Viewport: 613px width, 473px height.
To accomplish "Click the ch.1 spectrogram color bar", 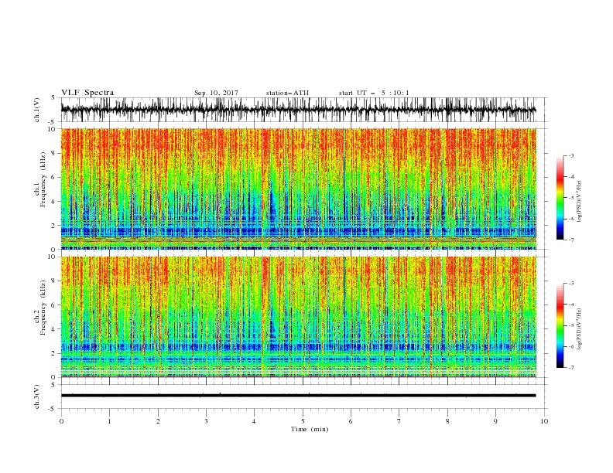I will 560,198.
